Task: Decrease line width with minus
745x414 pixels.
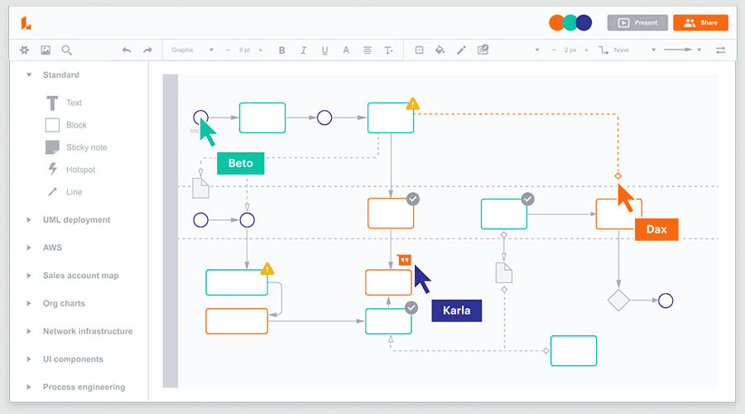Action: point(554,50)
